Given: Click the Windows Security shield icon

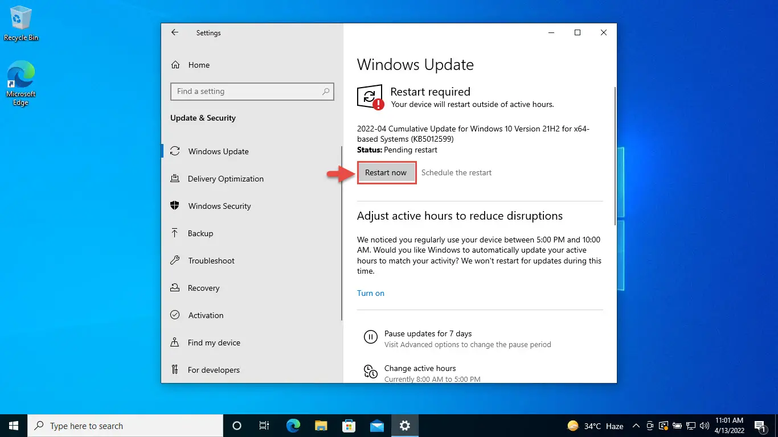Looking at the screenshot, I should (175, 205).
